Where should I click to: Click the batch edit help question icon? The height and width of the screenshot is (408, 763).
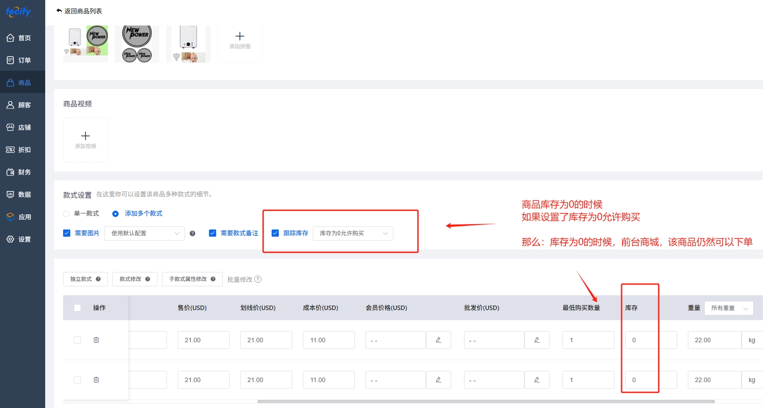(258, 279)
